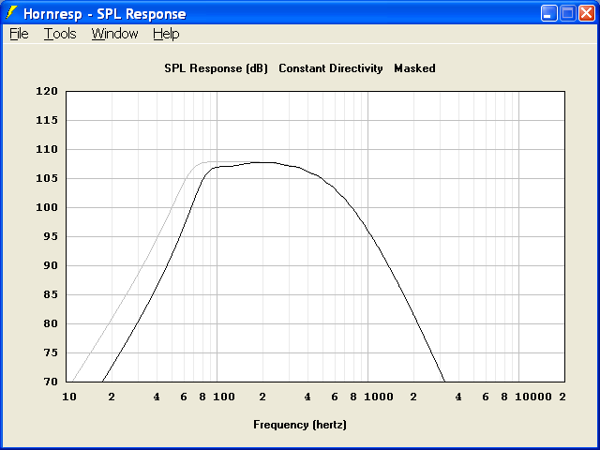Click the 95 dB y-axis value

coord(50,236)
